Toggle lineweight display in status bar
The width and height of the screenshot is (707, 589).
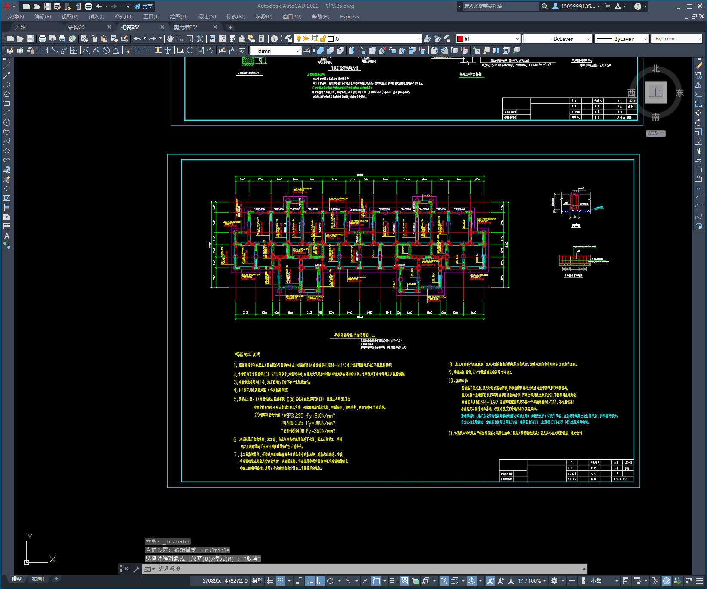[393, 581]
